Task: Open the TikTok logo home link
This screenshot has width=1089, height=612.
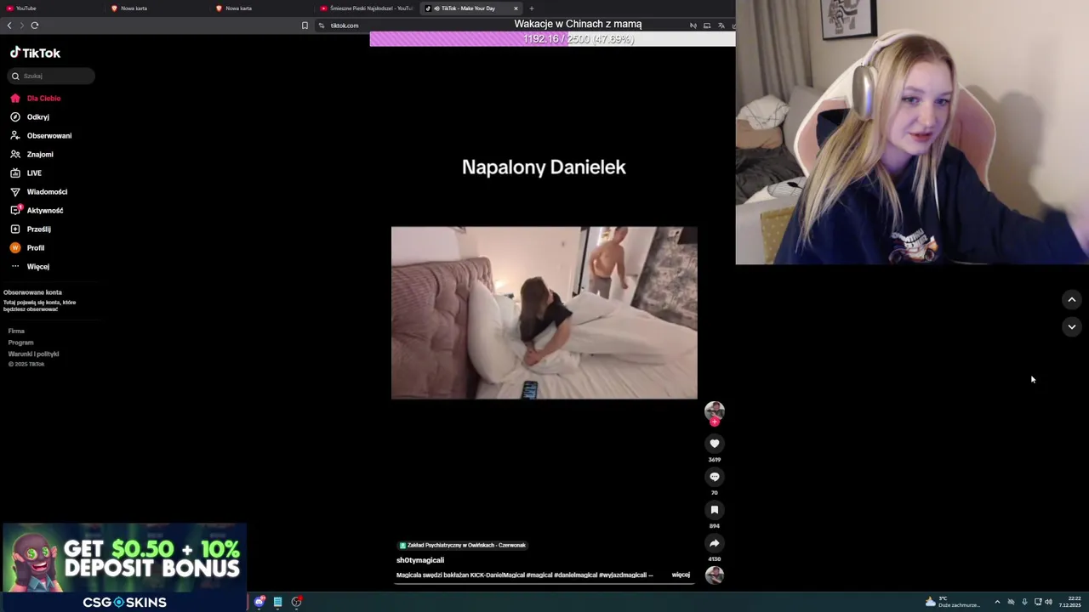Action: 35,53
